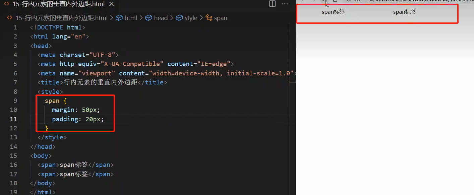The height and width of the screenshot is (195, 474).
Task: Select line number 11 in the gutter
Action: pyautogui.click(x=14, y=119)
